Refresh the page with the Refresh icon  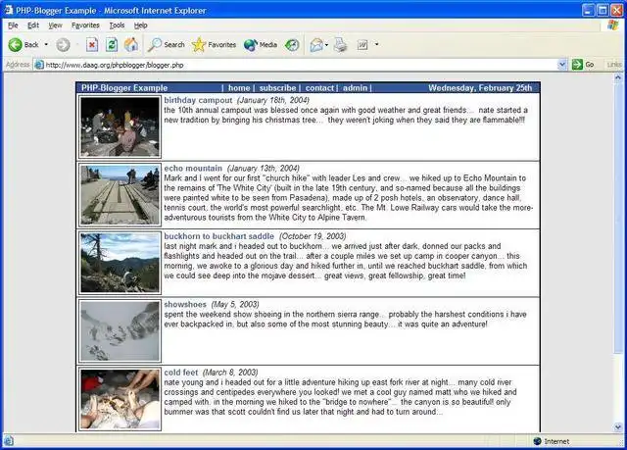112,45
